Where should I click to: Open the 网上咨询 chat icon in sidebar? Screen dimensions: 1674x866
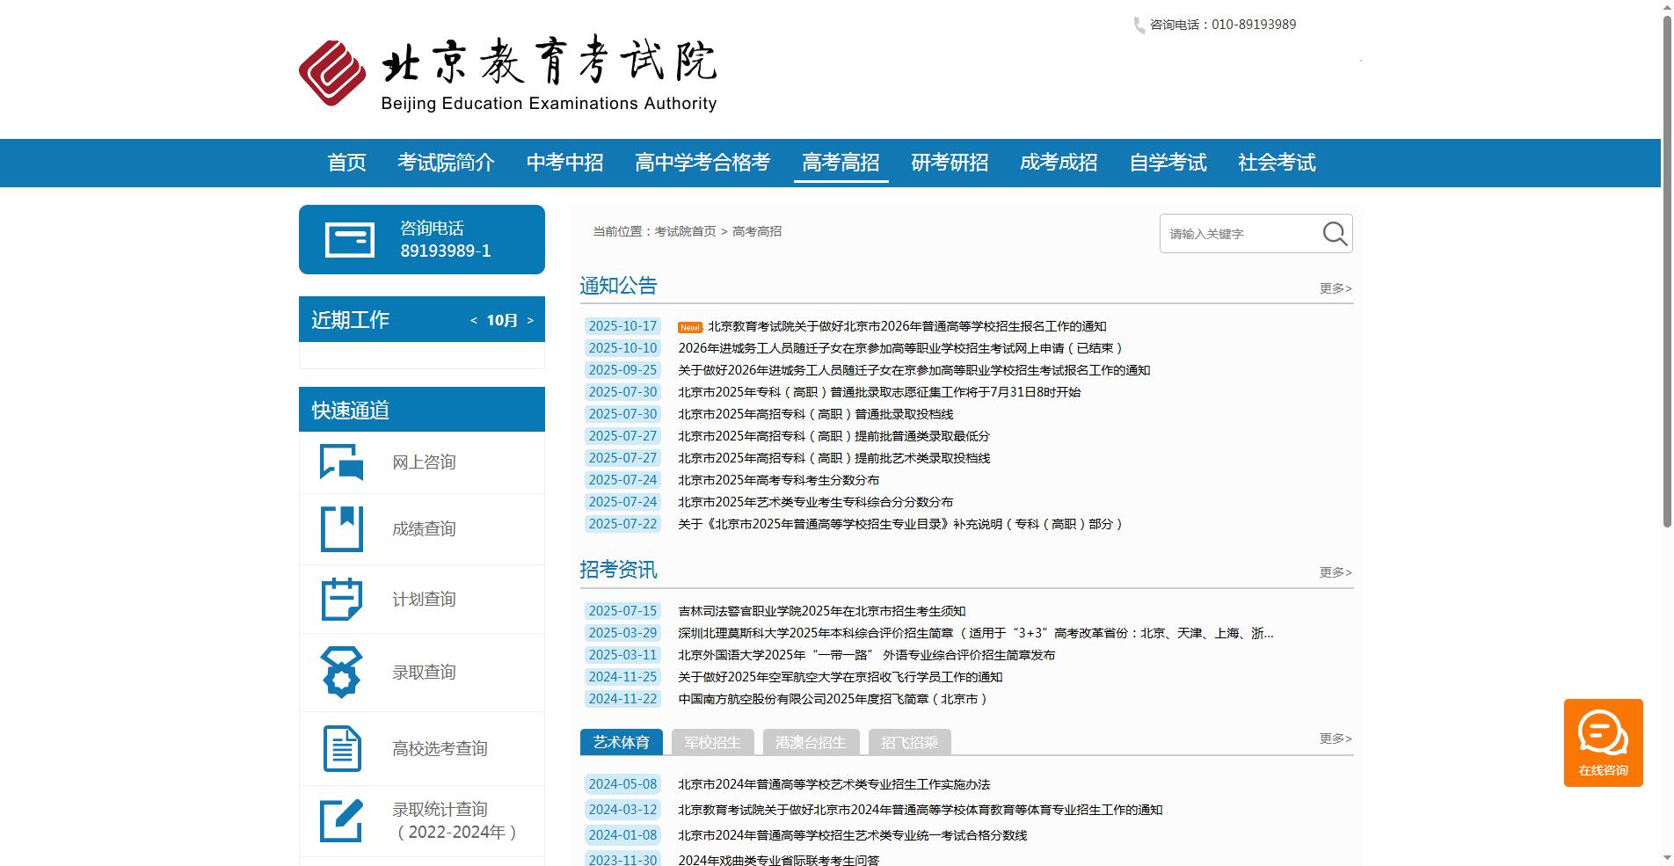[x=341, y=462]
